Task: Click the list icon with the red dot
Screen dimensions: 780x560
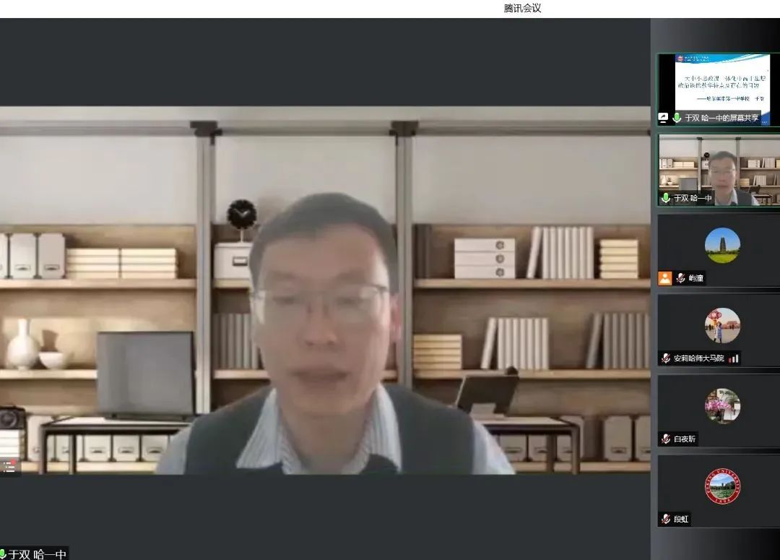Action: click(x=9, y=466)
